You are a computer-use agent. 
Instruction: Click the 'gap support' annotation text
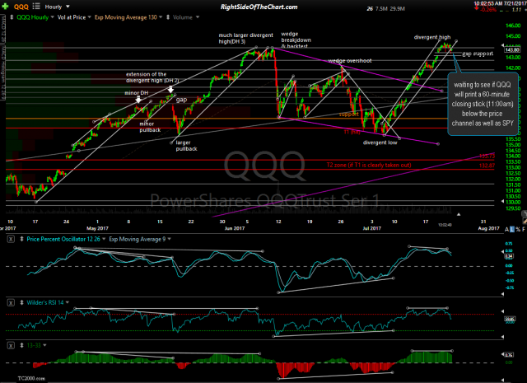point(478,54)
